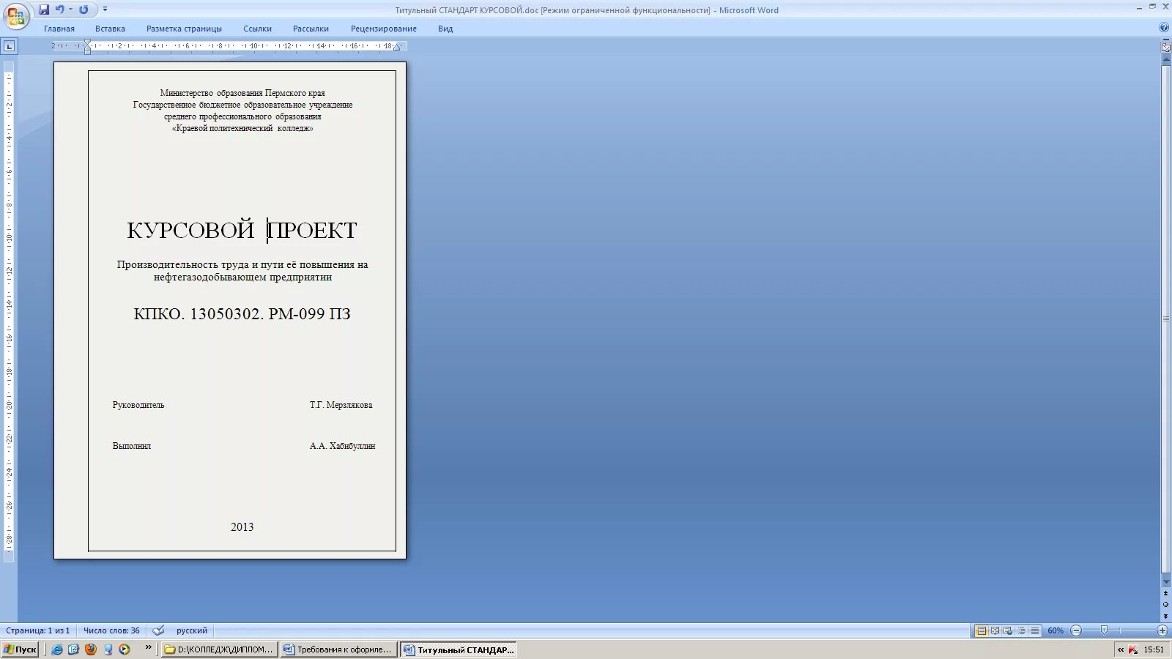
Task: Click the Титульный СТАНДАР... taskbar button
Action: point(459,649)
